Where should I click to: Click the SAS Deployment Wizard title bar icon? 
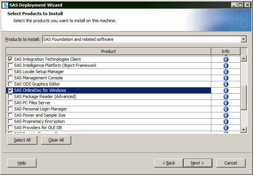5,5
